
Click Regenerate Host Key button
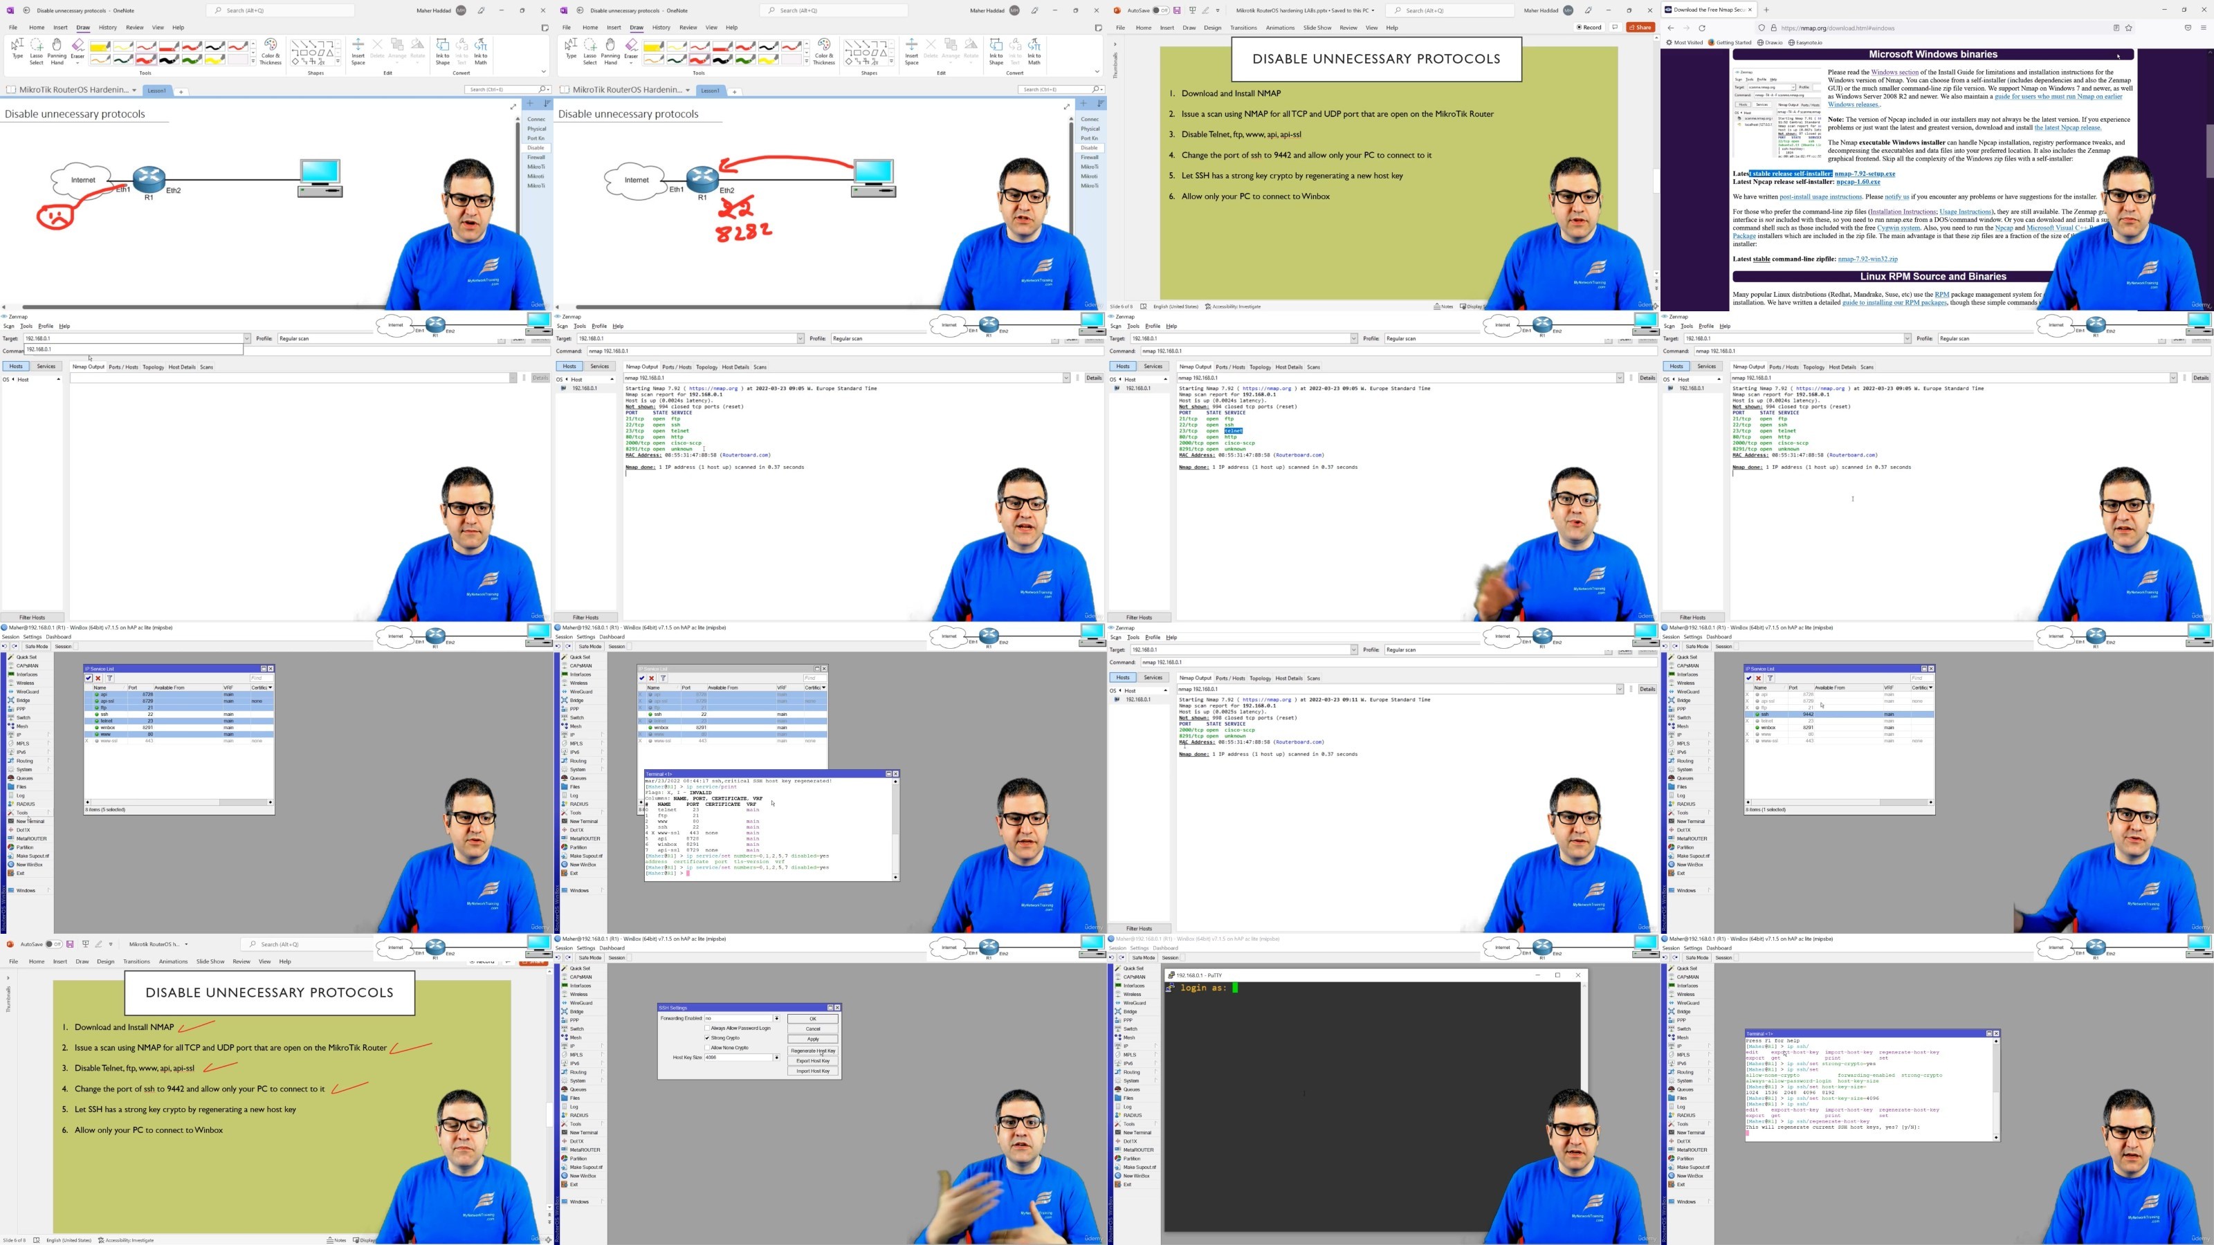point(812,1051)
